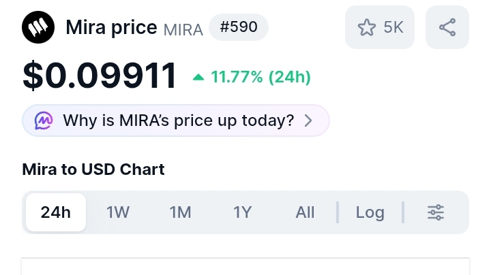Open "Why is MIRA's price up today?"
Viewport: 491px width, 275px height.
pyautogui.click(x=178, y=121)
